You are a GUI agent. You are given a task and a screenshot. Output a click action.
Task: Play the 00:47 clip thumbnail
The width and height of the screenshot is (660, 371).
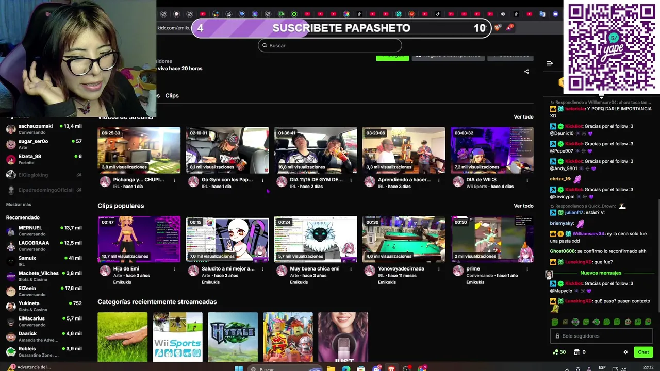point(139,239)
